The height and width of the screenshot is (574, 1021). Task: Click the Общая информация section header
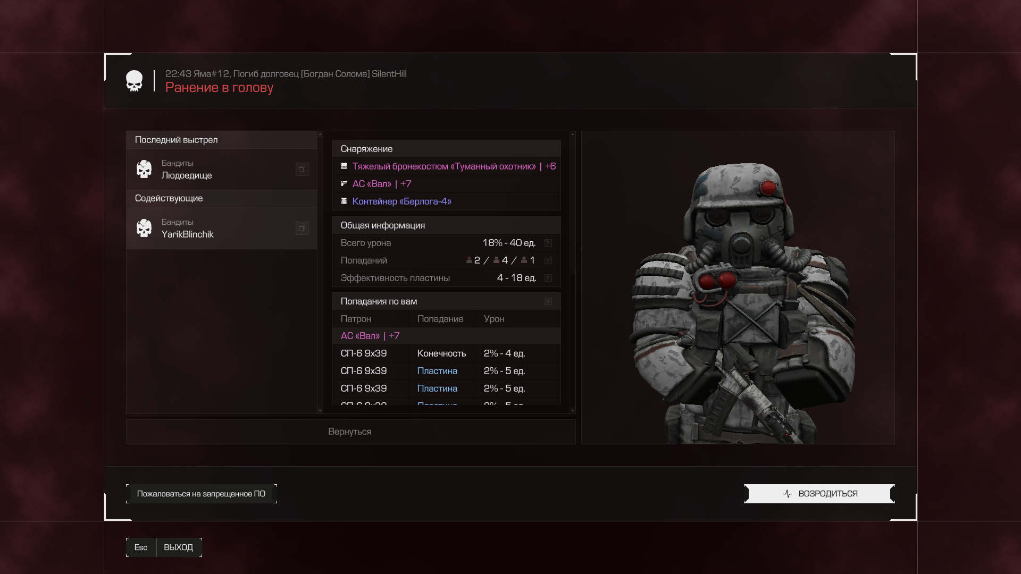click(446, 225)
